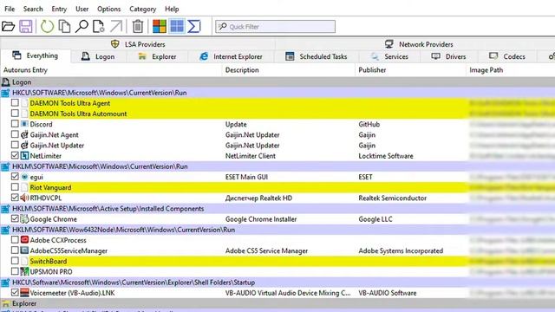Enable DAEMON Tools Ultra Automount checkbox
The image size is (555, 312).
click(15, 114)
